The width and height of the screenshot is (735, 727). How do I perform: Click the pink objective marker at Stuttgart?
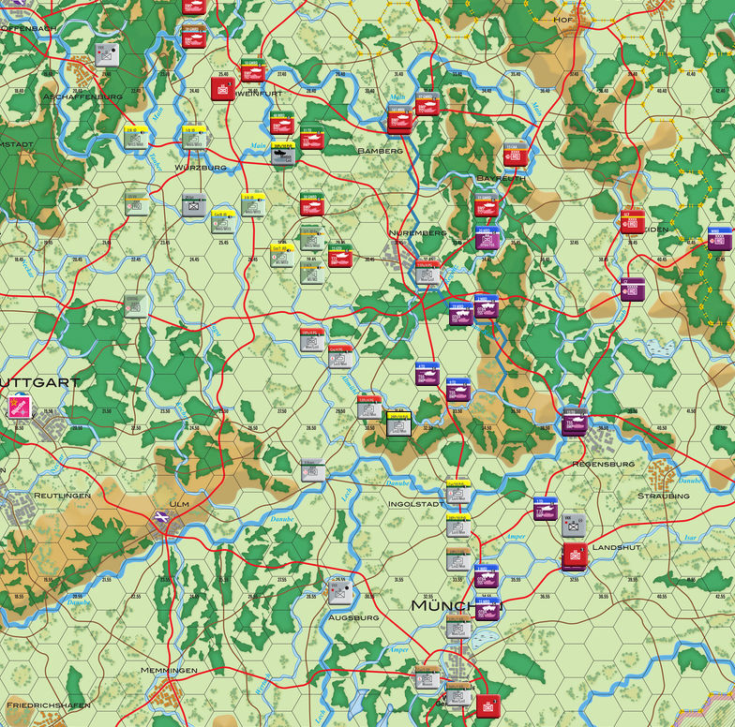point(21,407)
